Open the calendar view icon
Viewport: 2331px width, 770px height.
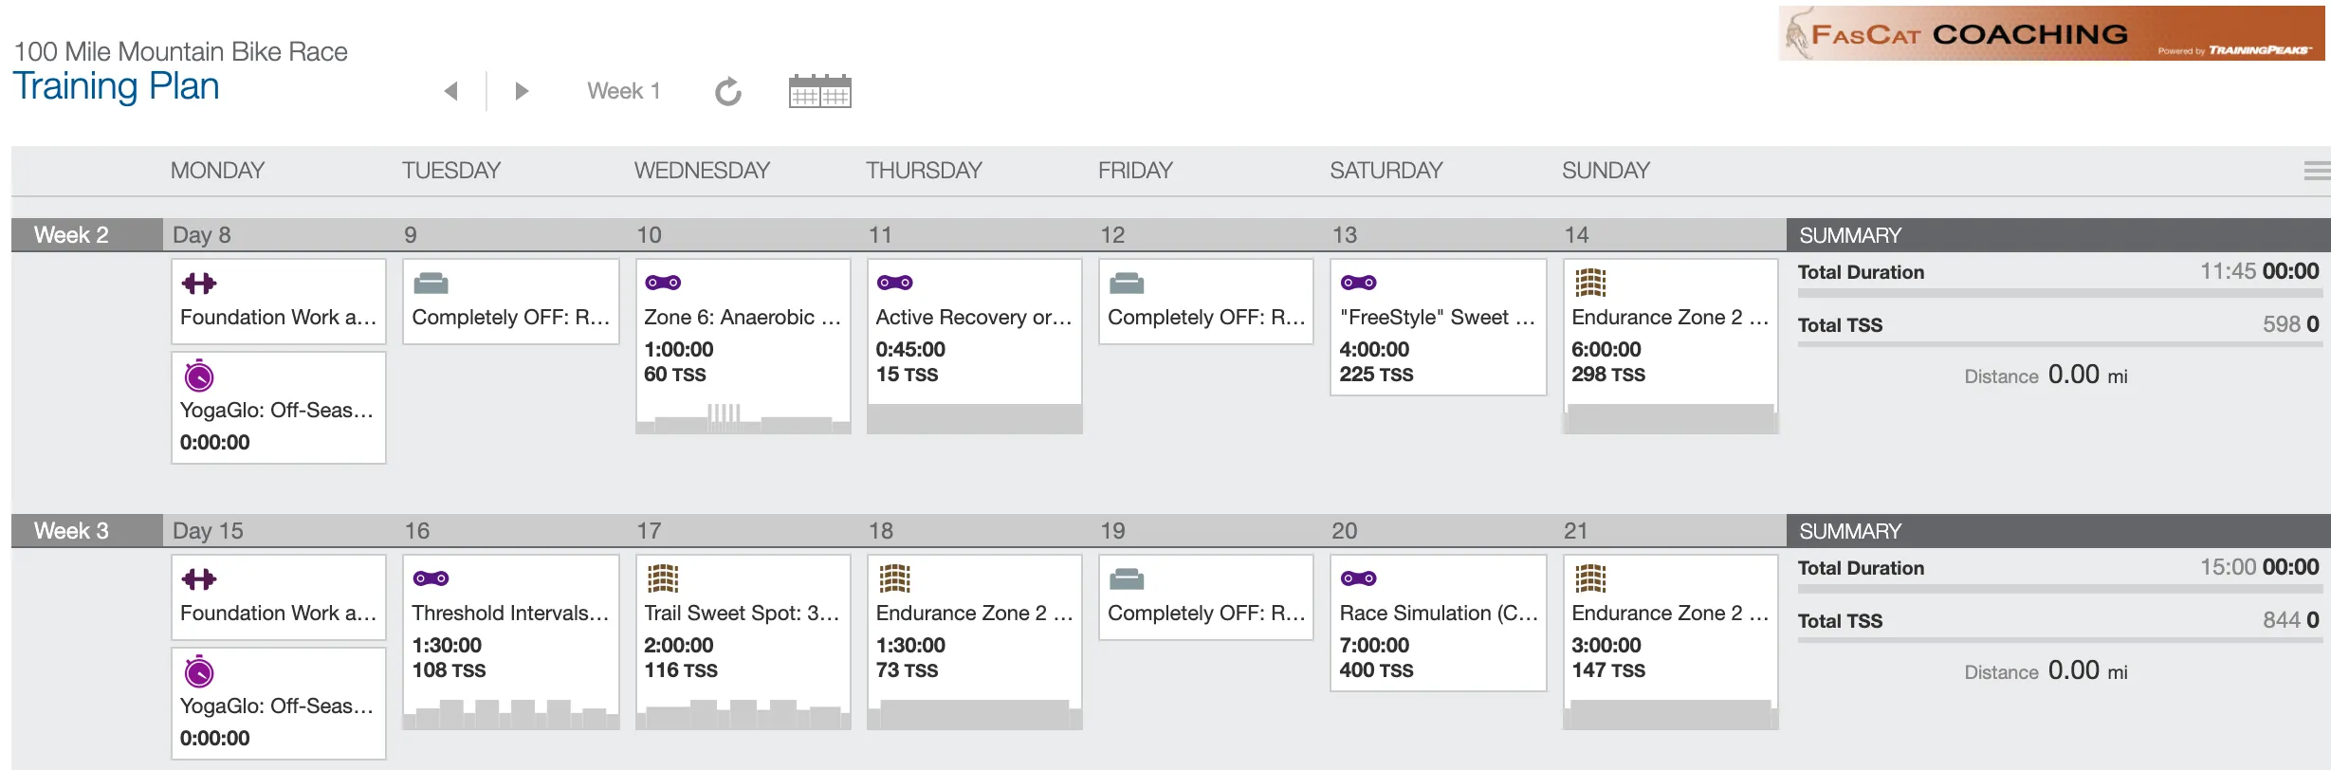819,92
